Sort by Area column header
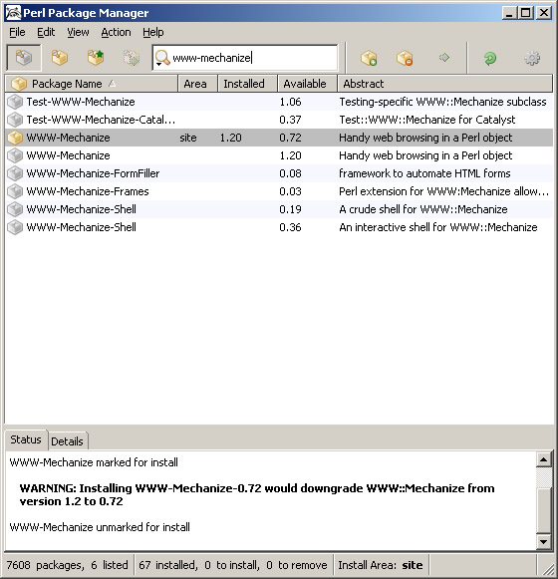Screen dimensions: 558x579 point(198,84)
